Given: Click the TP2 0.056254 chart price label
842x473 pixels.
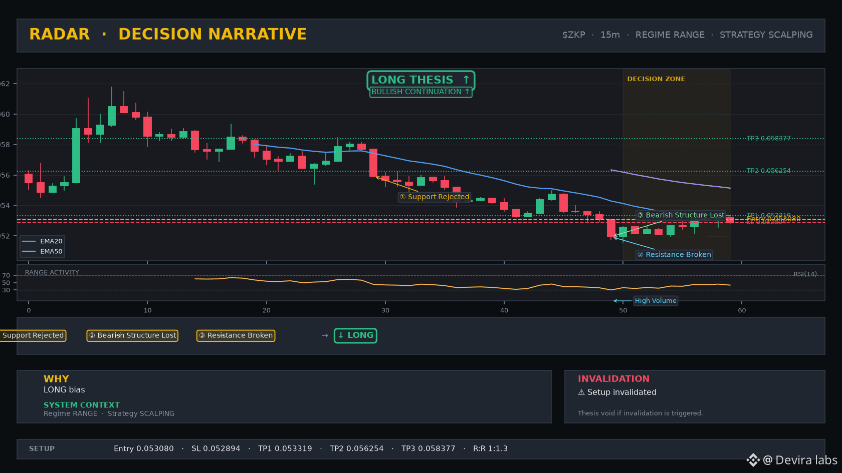Looking at the screenshot, I should 768,171.
